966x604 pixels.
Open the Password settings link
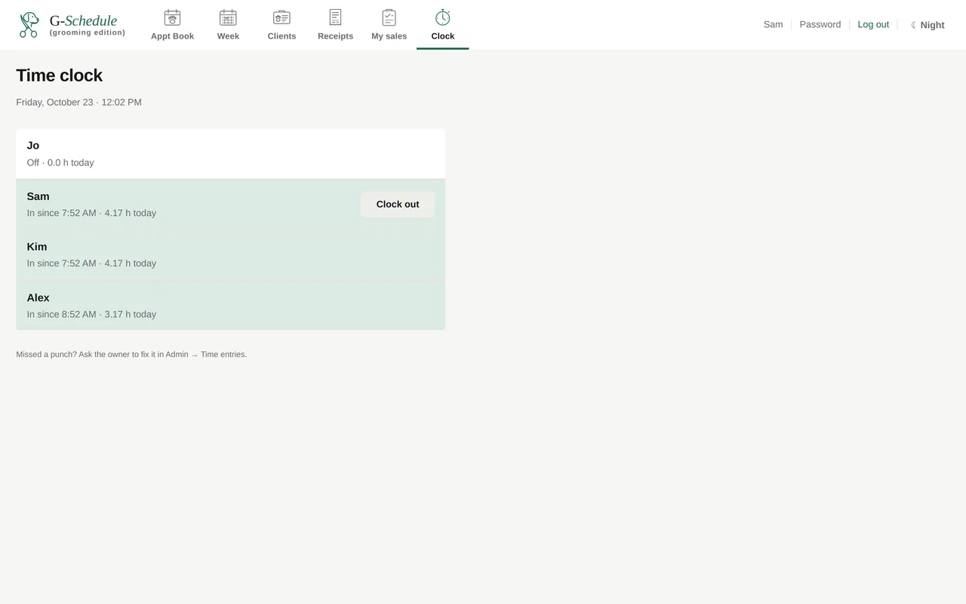point(820,25)
